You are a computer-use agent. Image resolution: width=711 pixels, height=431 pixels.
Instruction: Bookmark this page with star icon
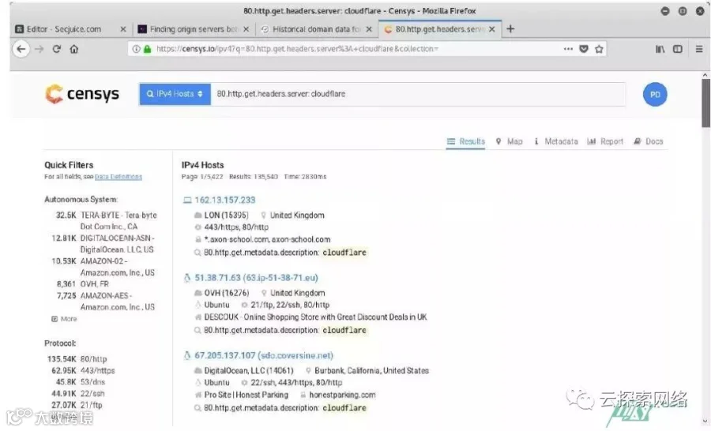pyautogui.click(x=599, y=49)
